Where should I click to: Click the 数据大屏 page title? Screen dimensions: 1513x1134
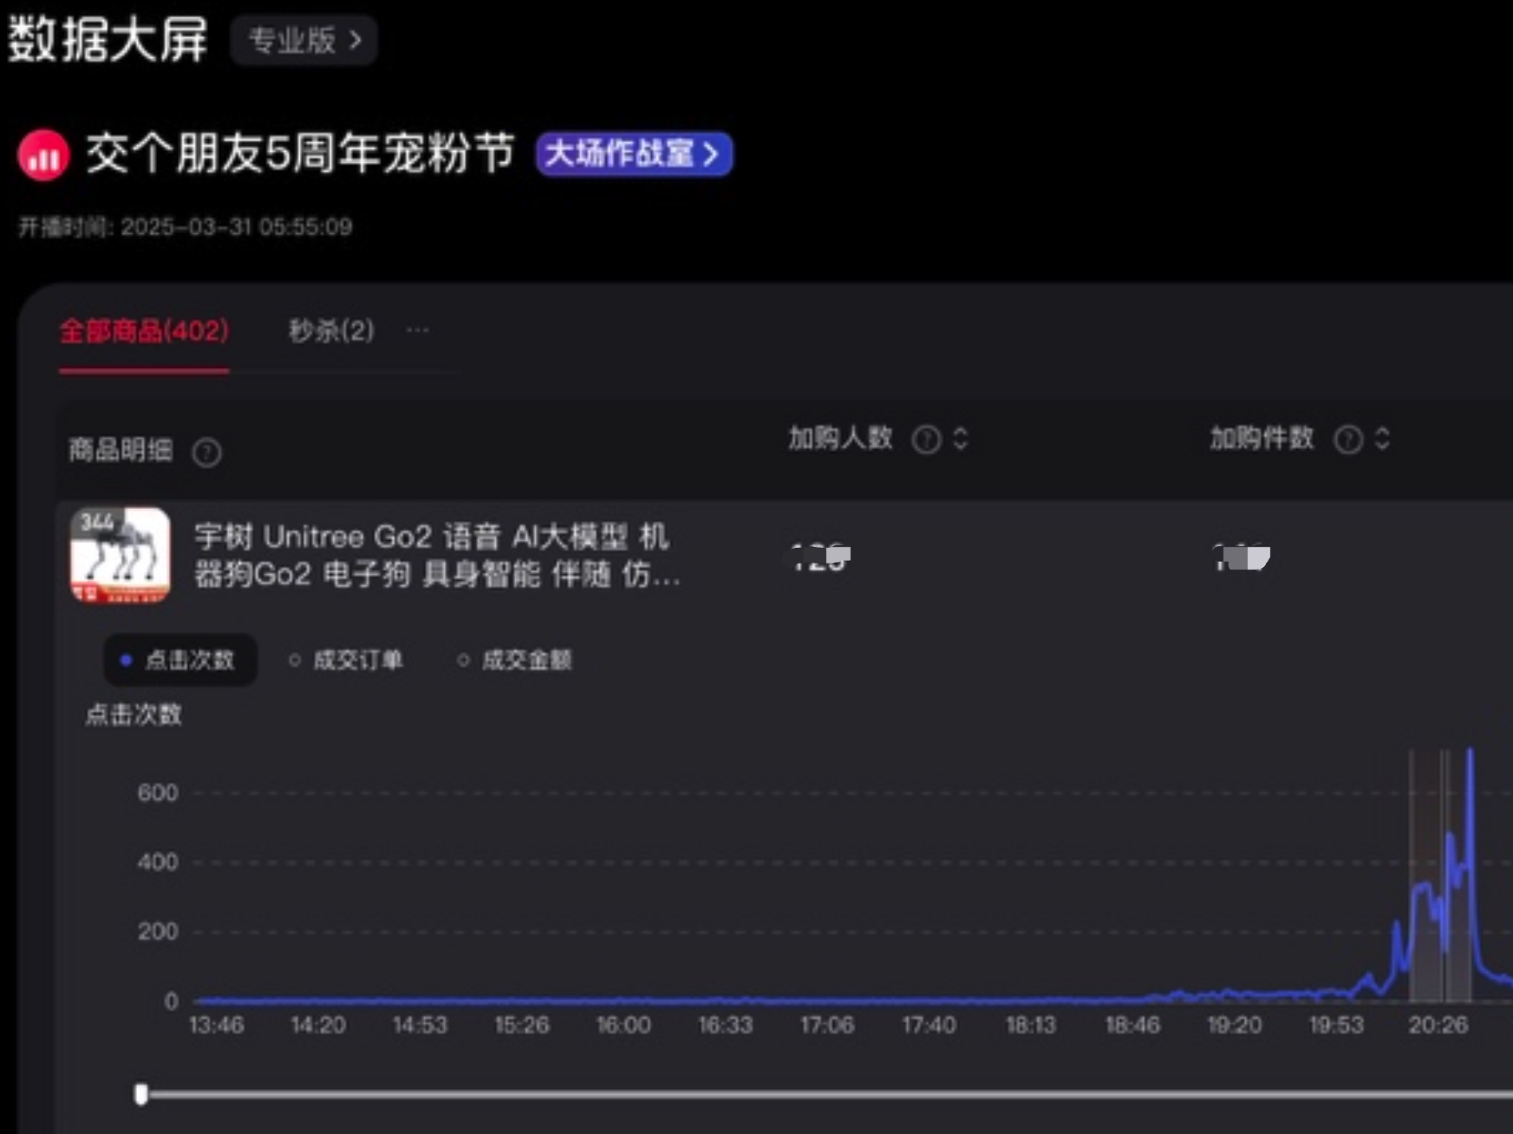tap(108, 40)
